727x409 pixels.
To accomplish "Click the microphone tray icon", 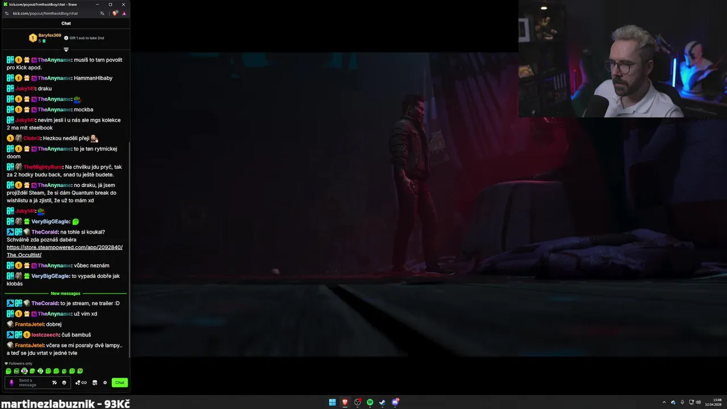I will tap(682, 402).
